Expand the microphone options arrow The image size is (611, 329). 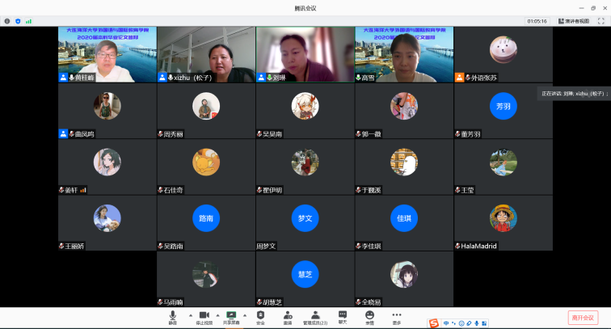click(x=190, y=314)
